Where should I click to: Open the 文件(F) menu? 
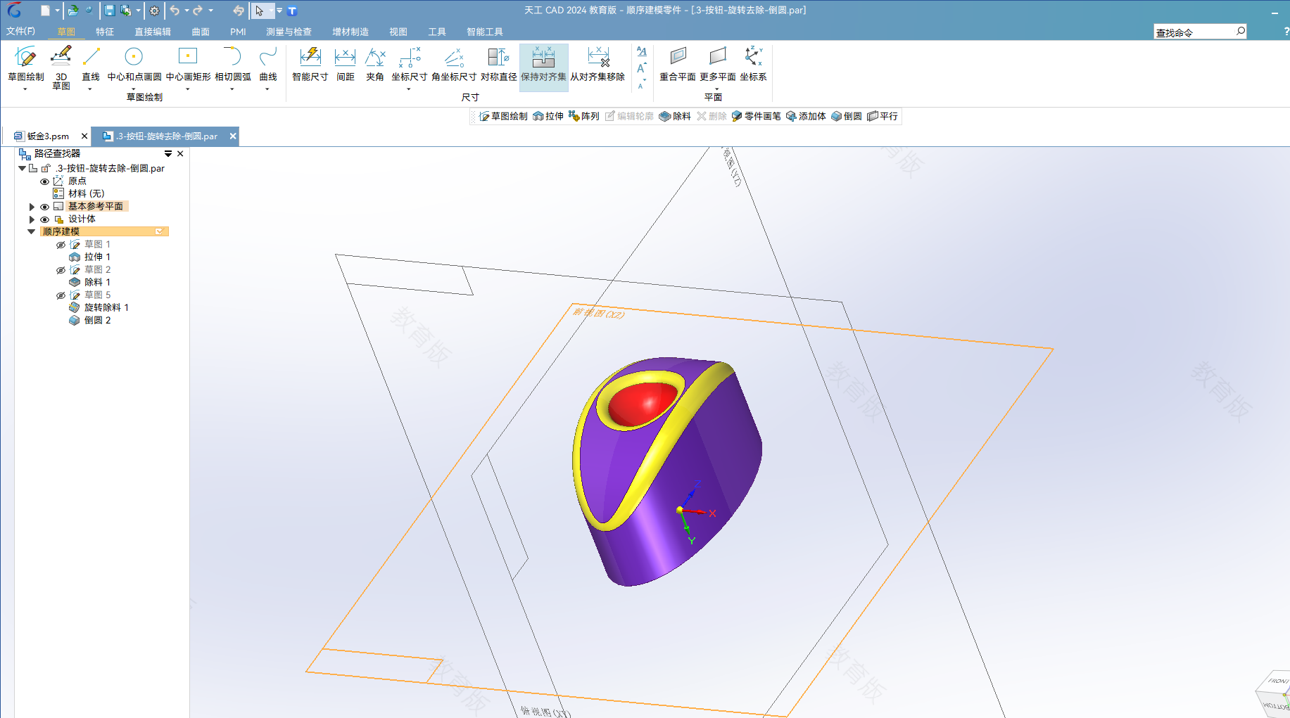pos(20,32)
